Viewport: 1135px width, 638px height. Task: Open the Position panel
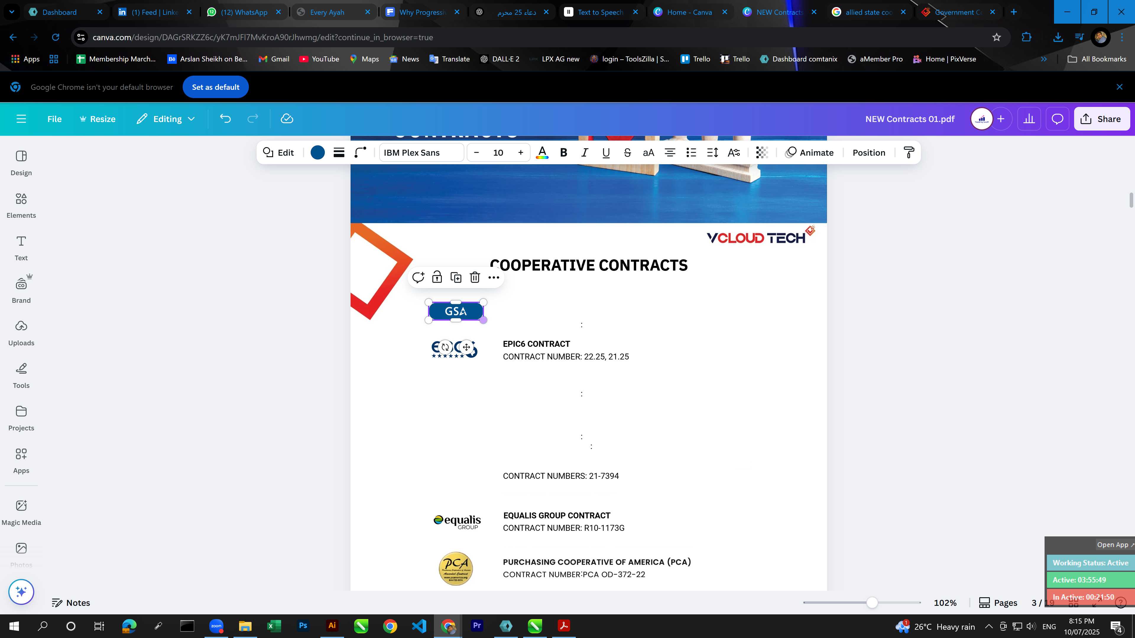coord(868,153)
